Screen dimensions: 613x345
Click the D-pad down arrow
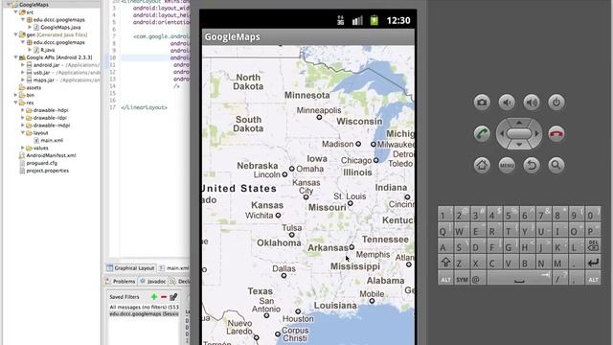pyautogui.click(x=519, y=145)
